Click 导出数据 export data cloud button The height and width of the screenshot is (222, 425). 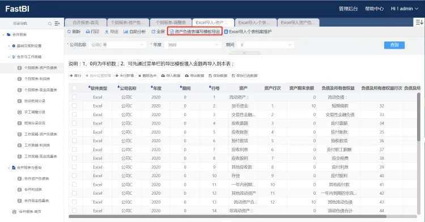194,76
